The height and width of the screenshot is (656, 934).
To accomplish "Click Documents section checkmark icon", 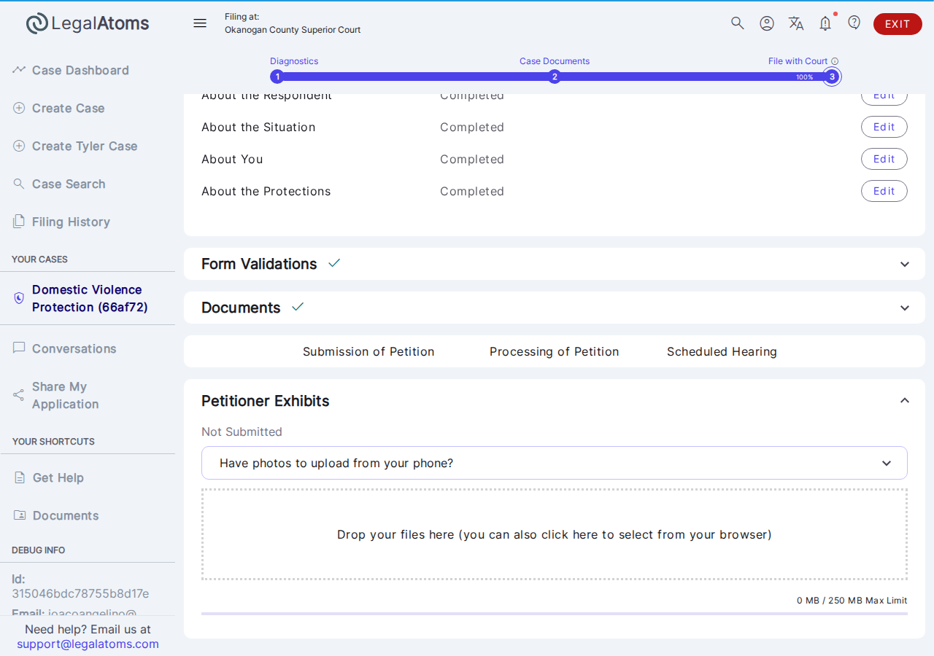I will [298, 307].
